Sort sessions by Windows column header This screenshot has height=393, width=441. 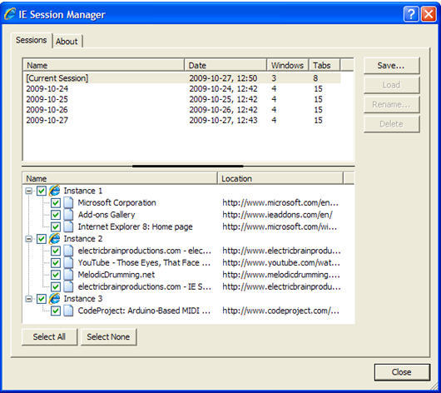tap(288, 65)
